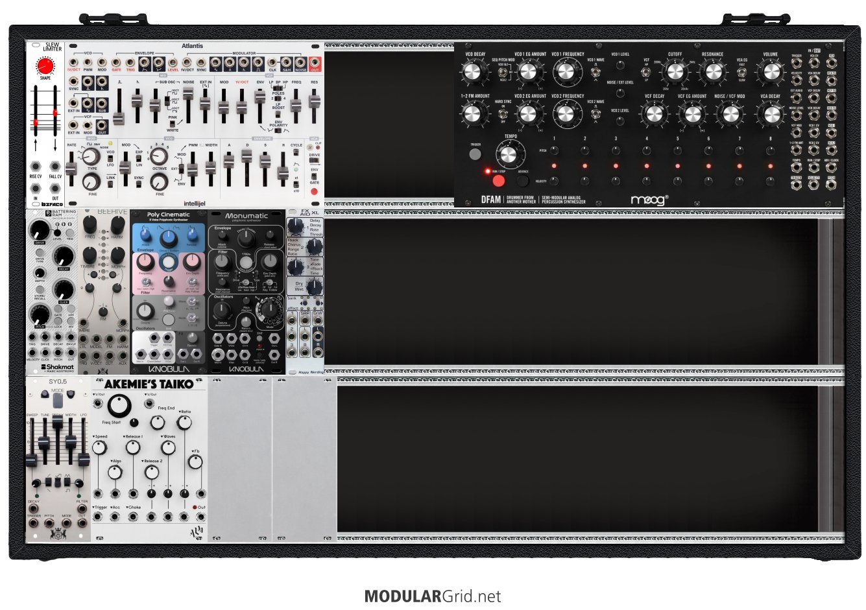The image size is (866, 610).
Task: Toggle the DFAM VCA EG fast/slow switch
Action: (742, 71)
